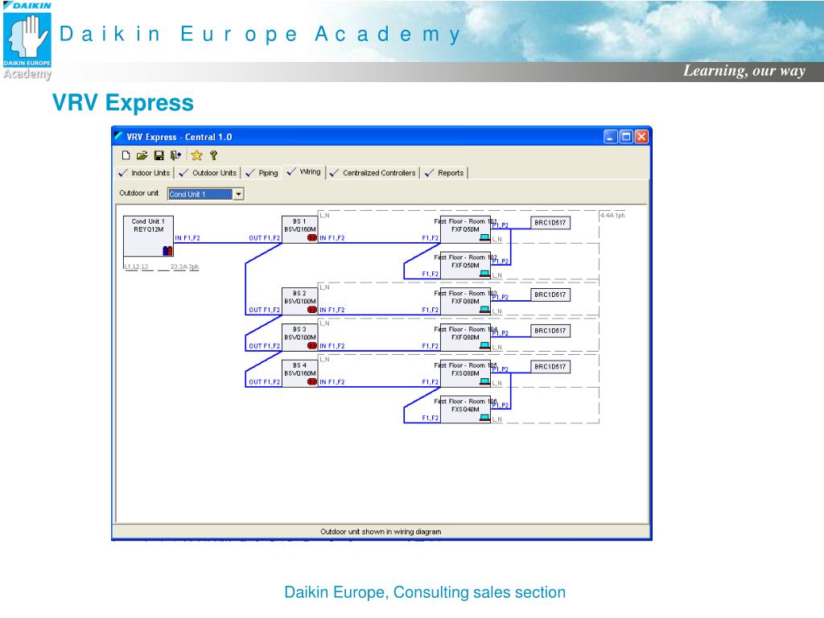Select the BS 3 BSVQ100M box
Viewport: 824px width, 618px height.
click(299, 337)
